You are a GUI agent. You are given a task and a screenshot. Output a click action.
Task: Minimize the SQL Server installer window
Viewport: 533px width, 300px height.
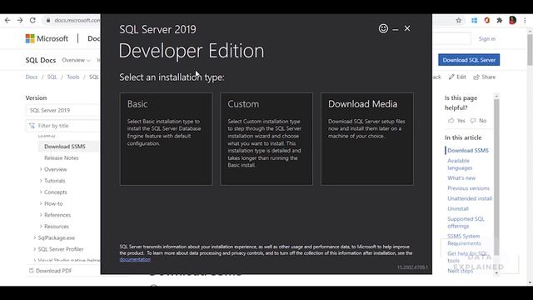click(395, 30)
